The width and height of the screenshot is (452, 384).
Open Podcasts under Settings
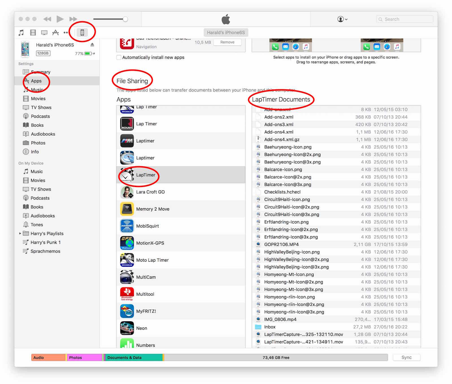point(57,116)
